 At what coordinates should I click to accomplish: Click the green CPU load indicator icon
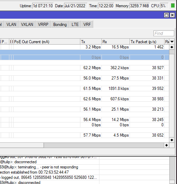pyautogui.click(x=172, y=6)
